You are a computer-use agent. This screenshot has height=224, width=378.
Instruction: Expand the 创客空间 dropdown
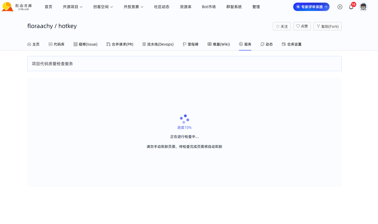pos(103,7)
